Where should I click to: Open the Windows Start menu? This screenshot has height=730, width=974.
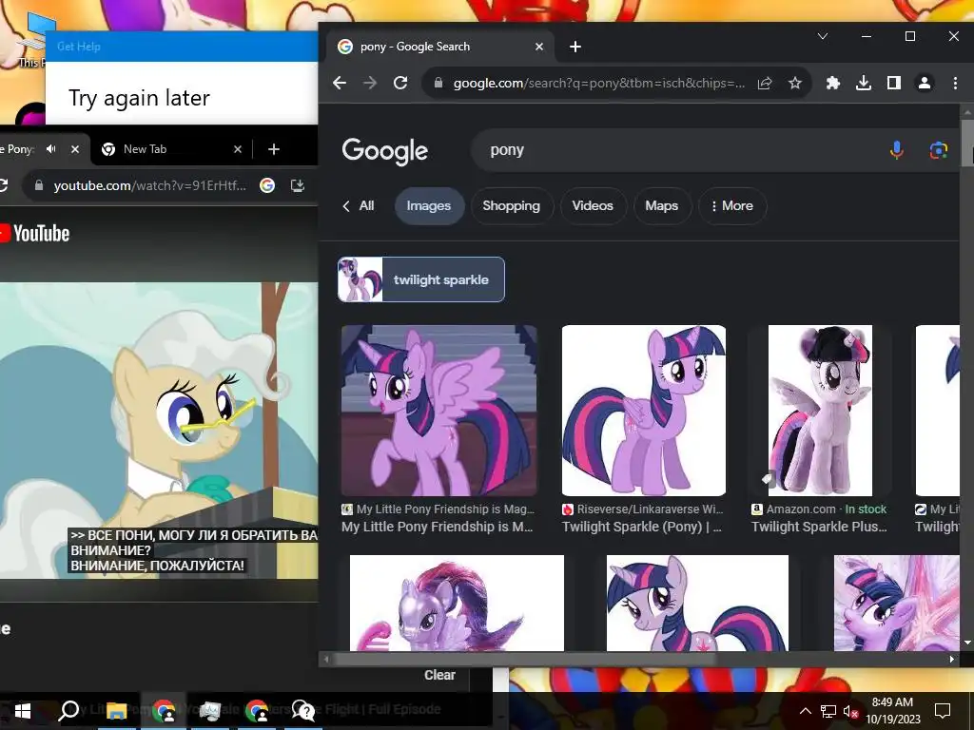[23, 711]
